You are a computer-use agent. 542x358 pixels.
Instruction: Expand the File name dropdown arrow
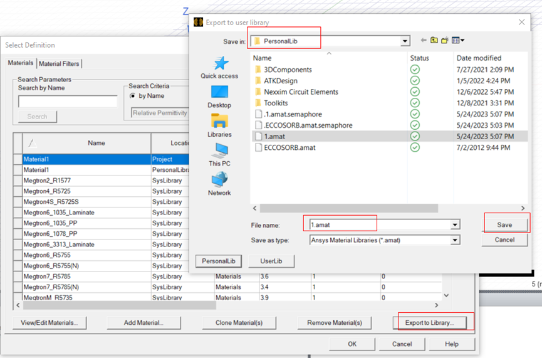(455, 225)
